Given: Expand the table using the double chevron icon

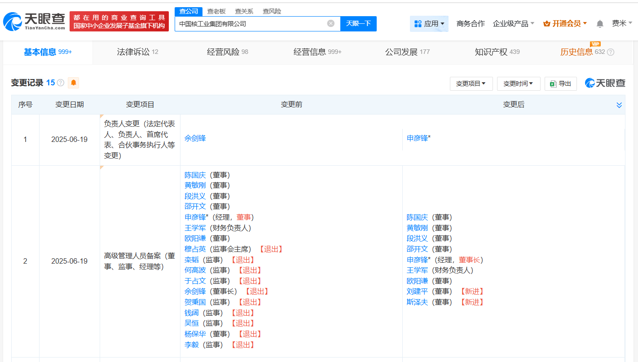Looking at the screenshot, I should point(619,105).
